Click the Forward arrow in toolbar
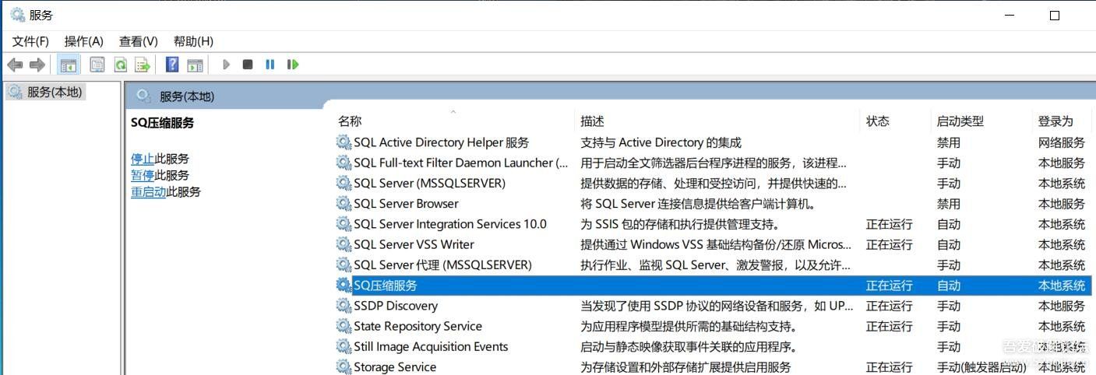This screenshot has height=375, width=1096. coord(37,65)
